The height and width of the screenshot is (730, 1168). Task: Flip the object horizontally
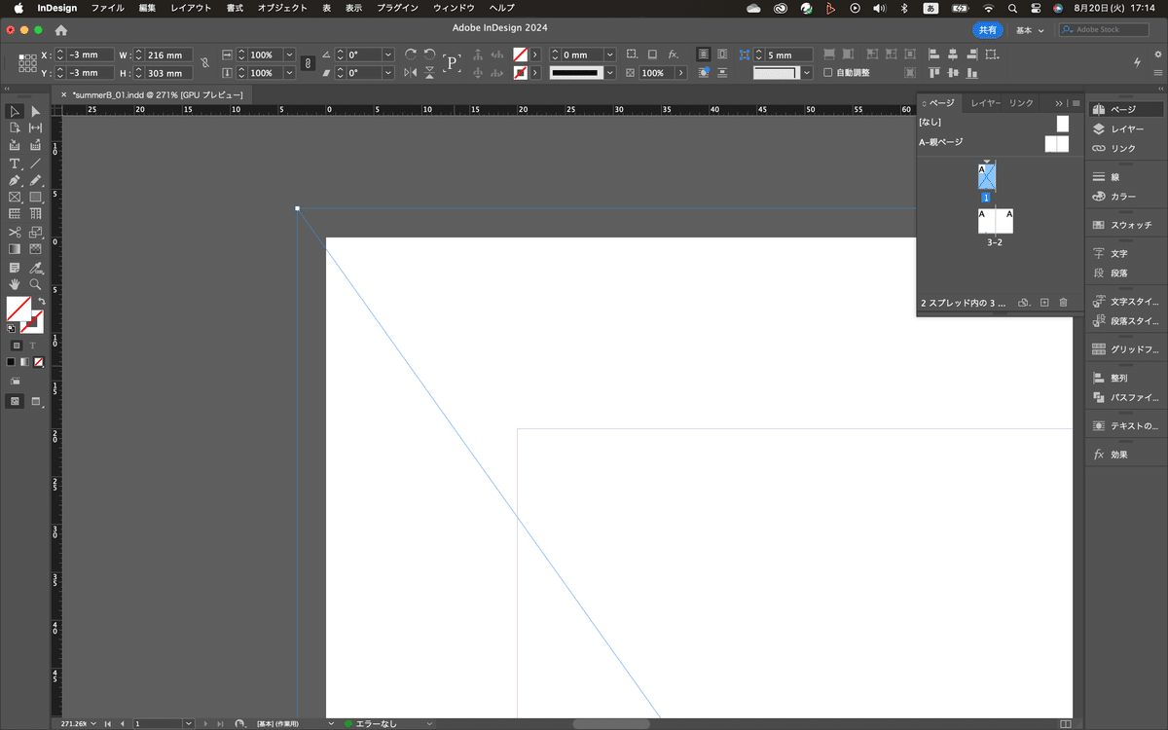[x=411, y=73]
